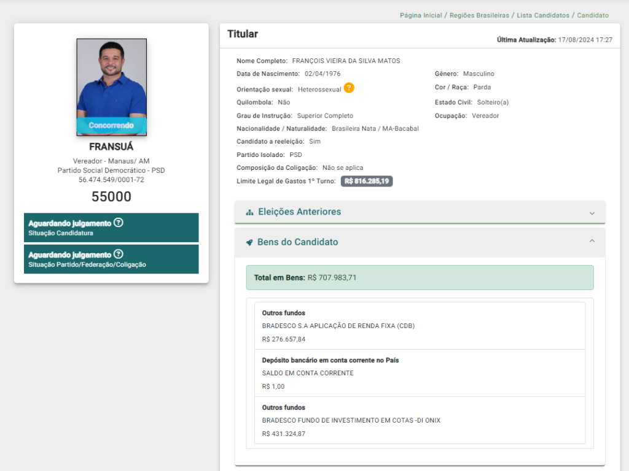Viewport: 629px width, 471px height.
Task: Click the rocket icon beside Bens do Candidato
Action: (x=249, y=242)
